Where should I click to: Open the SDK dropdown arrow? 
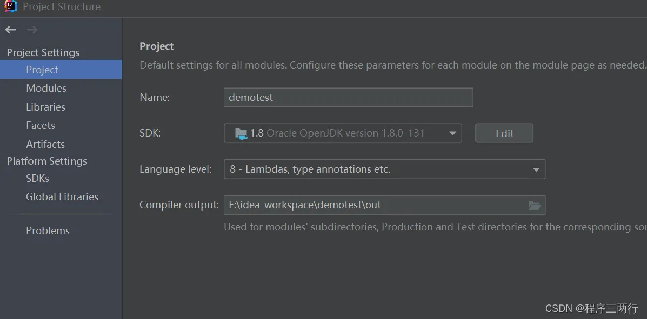pyautogui.click(x=452, y=133)
